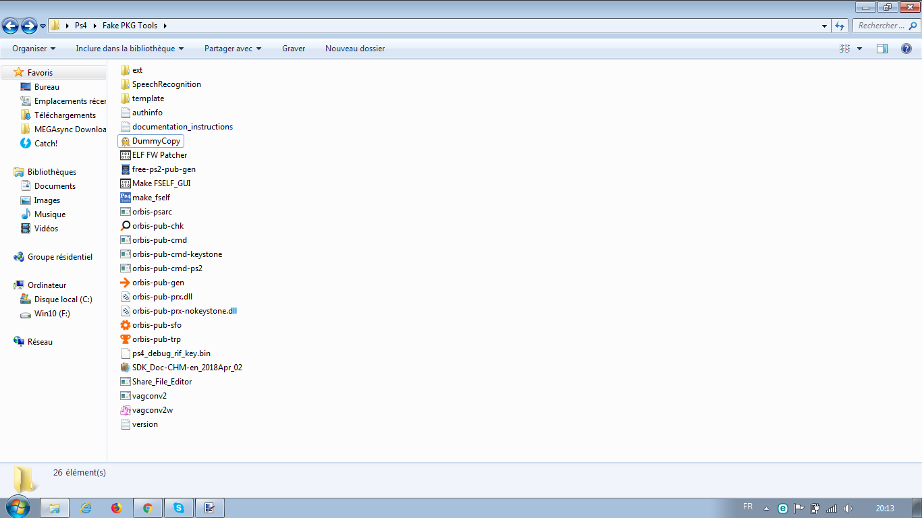
Task: Open the SpeechRecognition folder icon
Action: coord(125,84)
